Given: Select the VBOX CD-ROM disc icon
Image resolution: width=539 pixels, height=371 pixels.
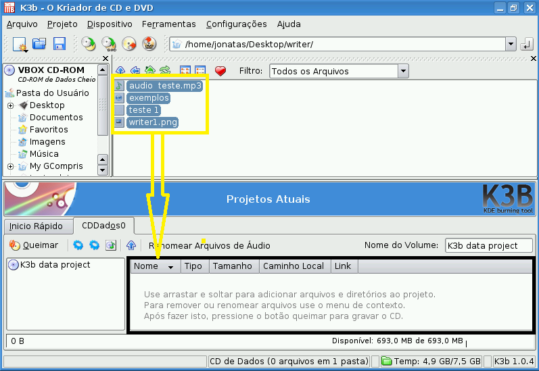Looking at the screenshot, I should (9, 70).
